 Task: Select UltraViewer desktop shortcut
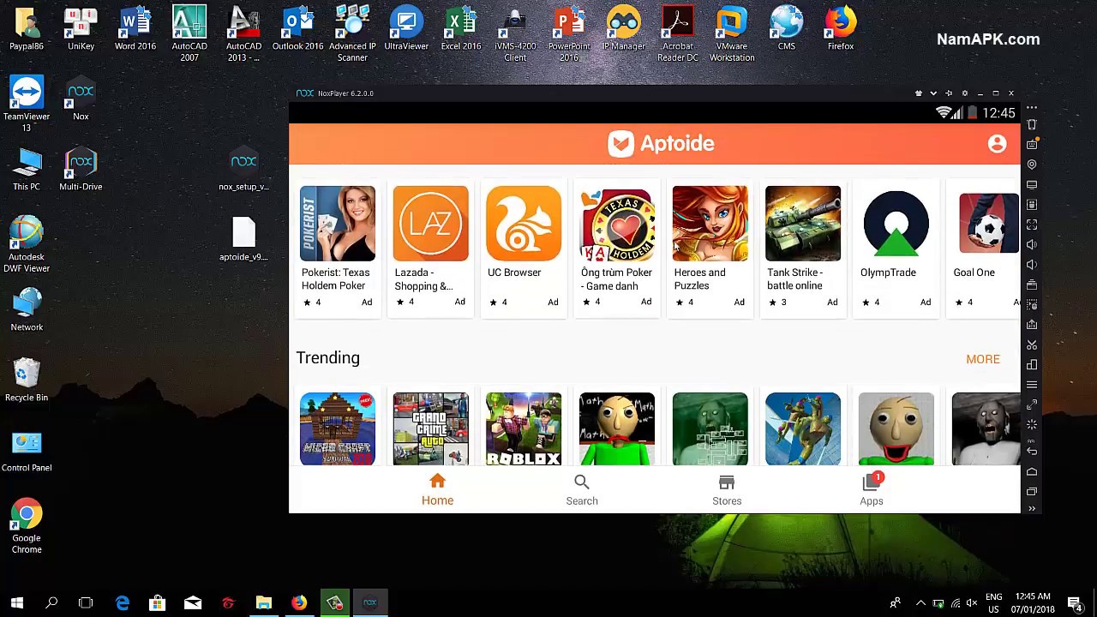406,29
